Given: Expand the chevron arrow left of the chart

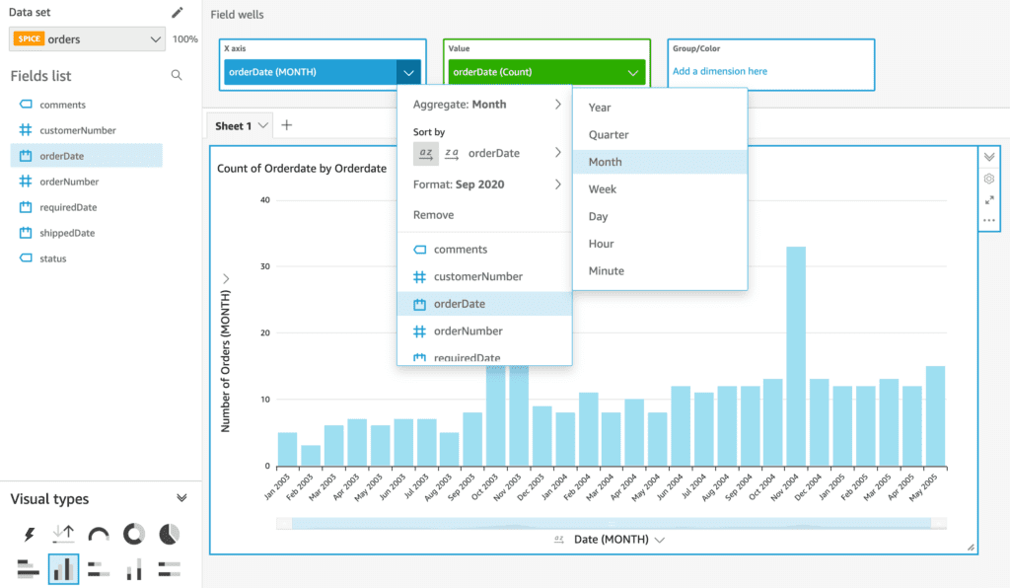Looking at the screenshot, I should 226,279.
